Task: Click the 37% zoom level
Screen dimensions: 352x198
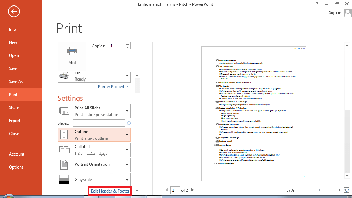Action: [x=290, y=190]
